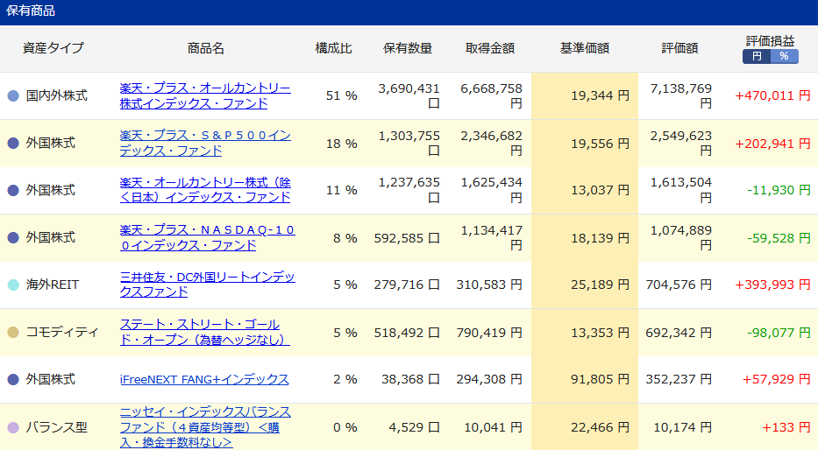The width and height of the screenshot is (818, 450).
Task: Click the 商品名 column header
Action: pos(205,48)
